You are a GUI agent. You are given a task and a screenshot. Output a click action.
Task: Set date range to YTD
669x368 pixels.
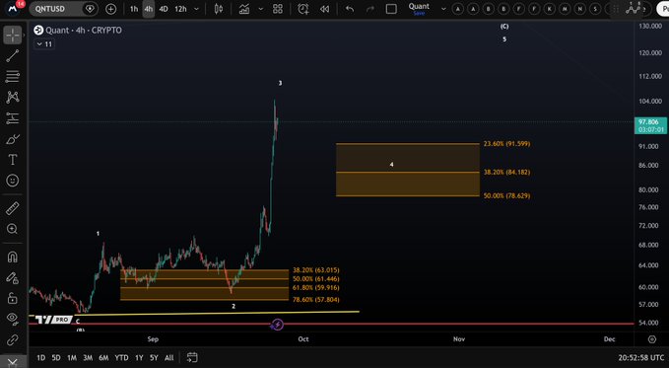click(x=121, y=358)
